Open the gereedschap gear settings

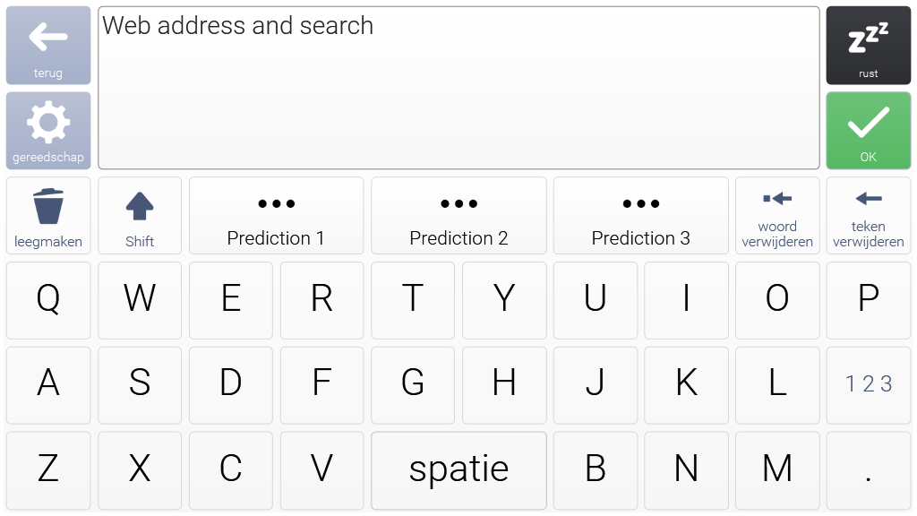48,131
